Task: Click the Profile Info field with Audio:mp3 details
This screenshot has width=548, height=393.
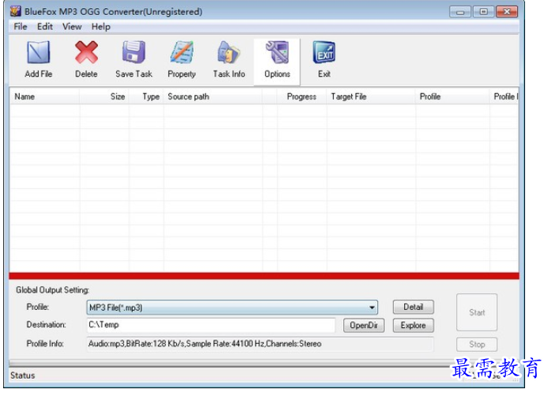Action: pyautogui.click(x=260, y=344)
